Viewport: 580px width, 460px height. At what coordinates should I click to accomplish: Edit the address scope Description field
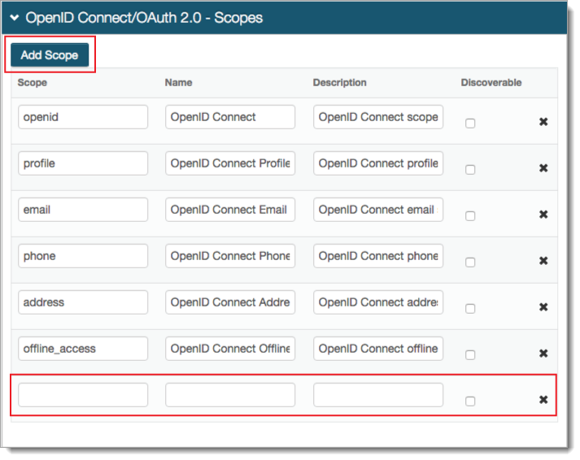click(x=378, y=302)
